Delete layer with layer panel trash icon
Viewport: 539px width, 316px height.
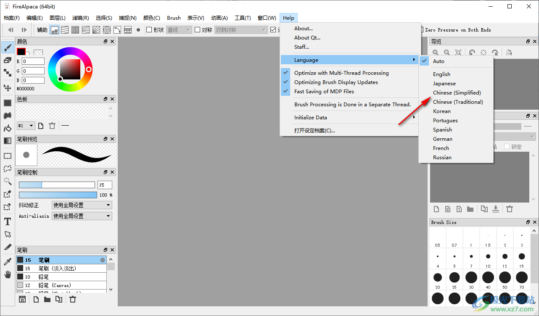[510, 209]
